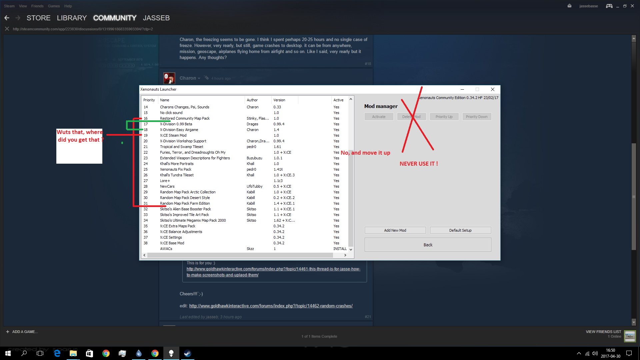This screenshot has height=360, width=640.
Task: Select X-Division 0.99 Beta row
Action: [x=245, y=124]
